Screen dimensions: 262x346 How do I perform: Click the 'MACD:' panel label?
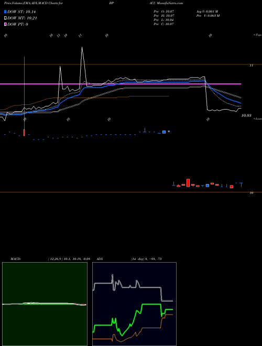pyautogui.click(x=16, y=259)
